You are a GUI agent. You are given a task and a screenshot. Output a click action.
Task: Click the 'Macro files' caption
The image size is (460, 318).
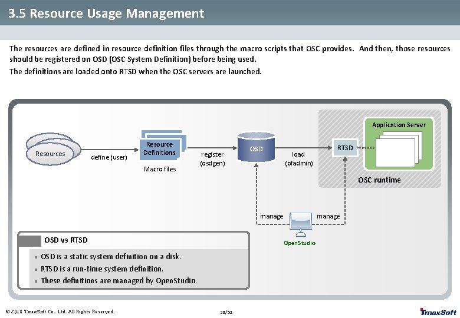pos(160,169)
